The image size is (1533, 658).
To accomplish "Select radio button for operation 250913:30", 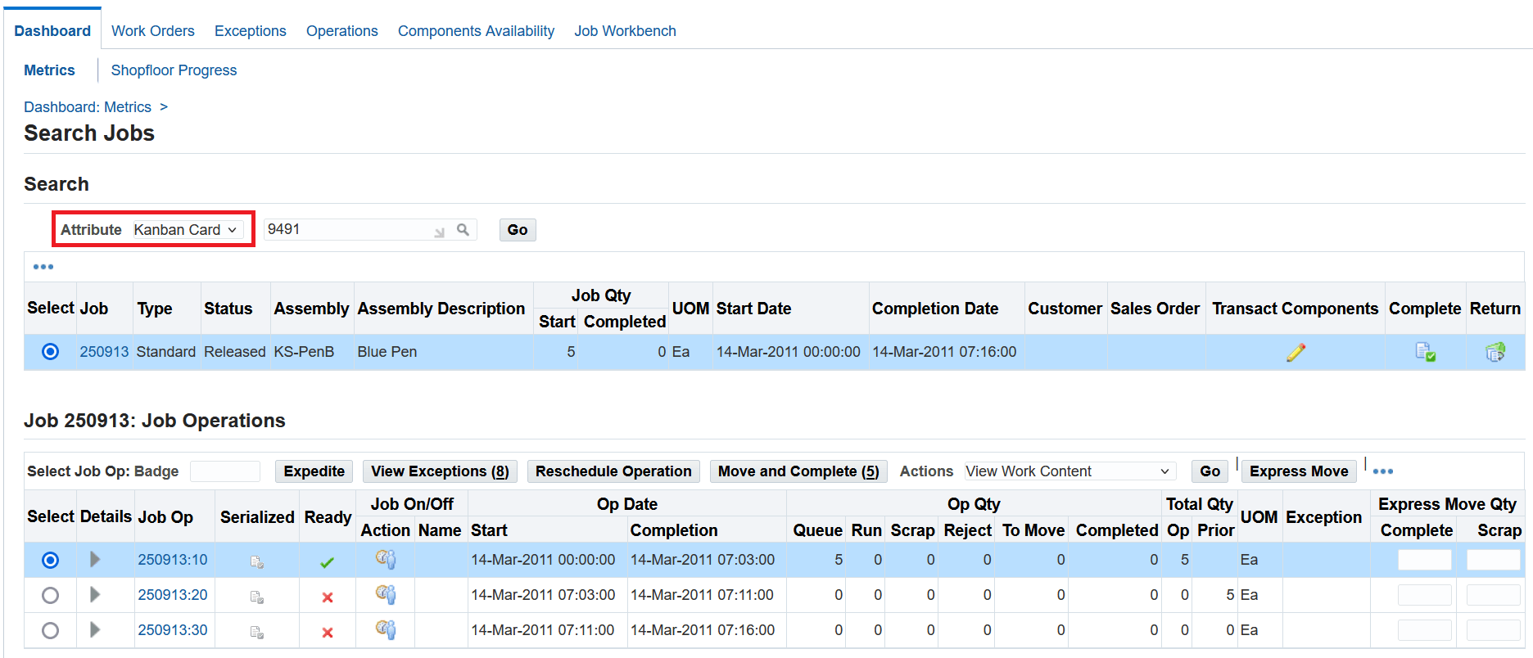I will [50, 630].
